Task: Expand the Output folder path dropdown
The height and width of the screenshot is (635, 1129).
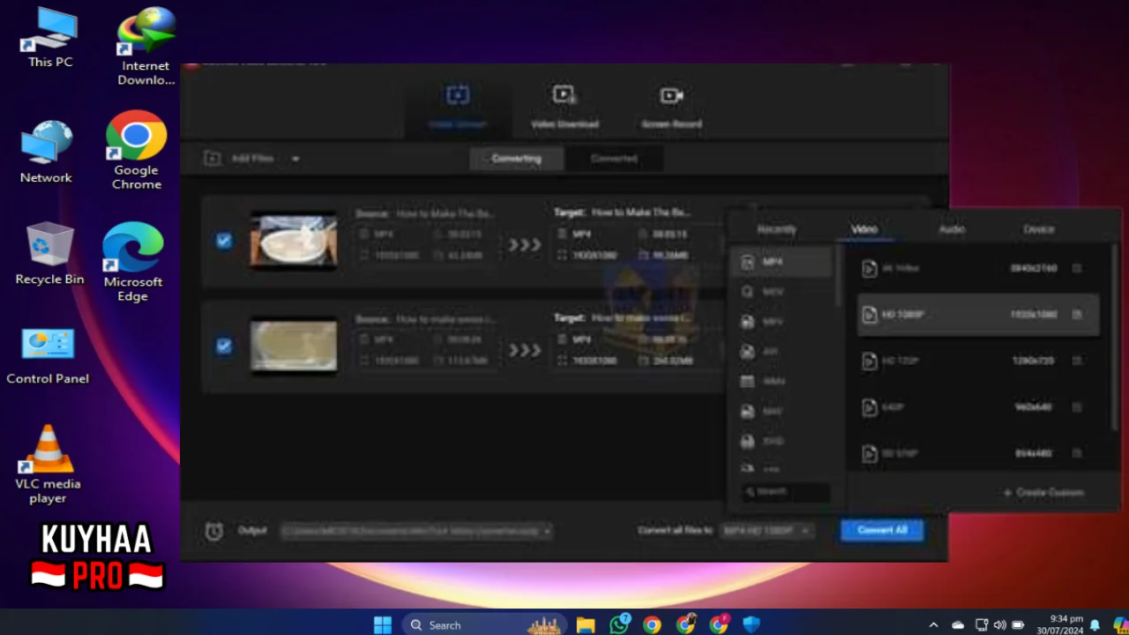Action: pyautogui.click(x=548, y=532)
